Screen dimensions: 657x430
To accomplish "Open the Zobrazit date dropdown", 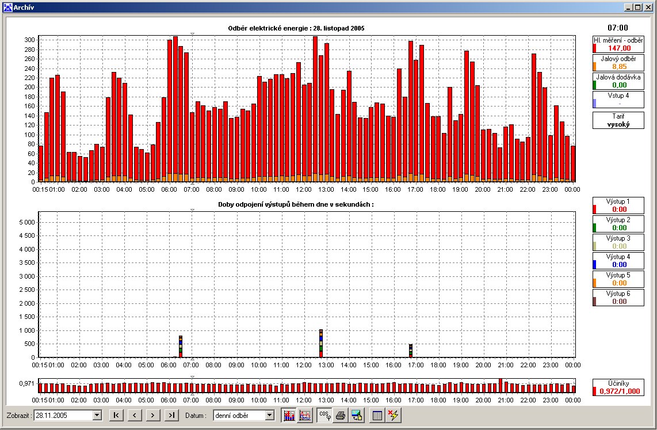I will coord(97,416).
